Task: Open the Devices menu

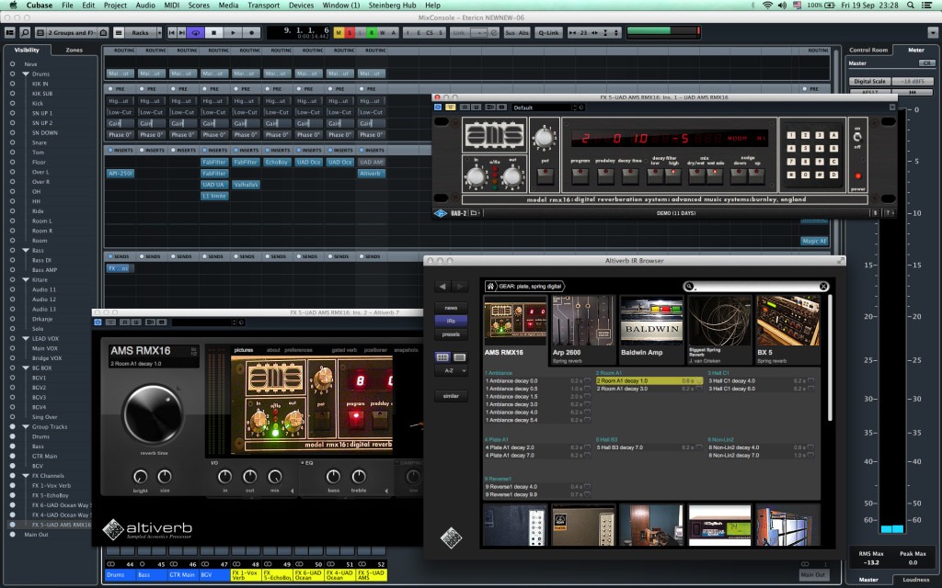Action: (301, 5)
